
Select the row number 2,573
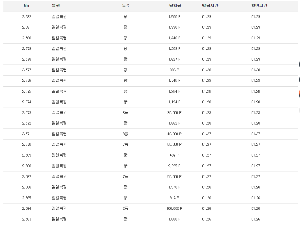click(27, 113)
